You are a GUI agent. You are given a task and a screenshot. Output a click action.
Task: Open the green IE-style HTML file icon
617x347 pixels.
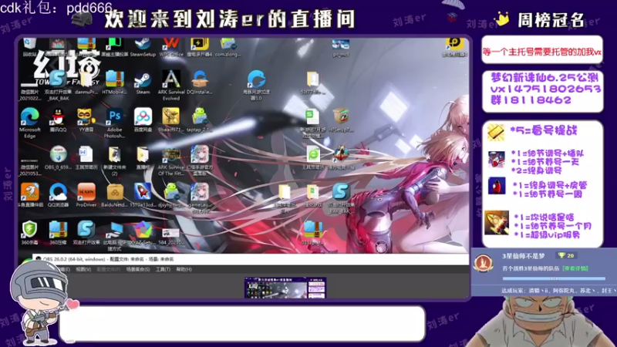point(313,158)
